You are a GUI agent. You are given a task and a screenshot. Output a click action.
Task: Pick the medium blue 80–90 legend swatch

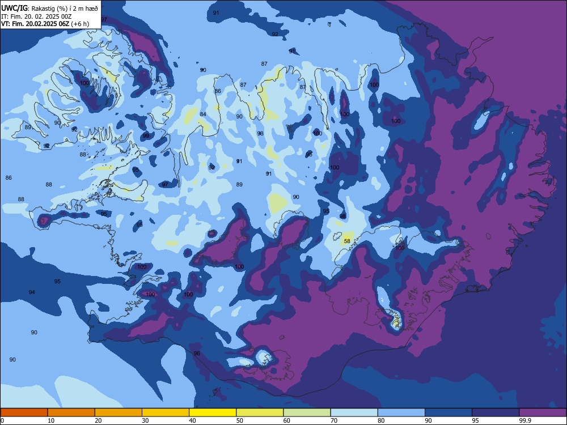pyautogui.click(x=401, y=413)
